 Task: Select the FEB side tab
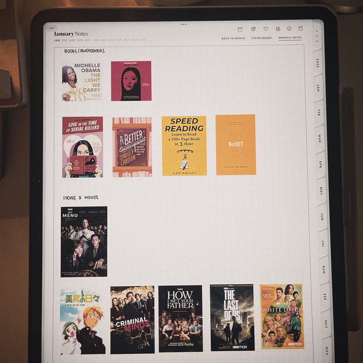[x=319, y=113]
